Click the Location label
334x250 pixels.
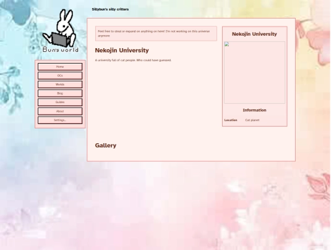(231, 120)
